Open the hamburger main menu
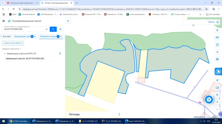The width and height of the screenshot is (222, 124). [4, 21]
